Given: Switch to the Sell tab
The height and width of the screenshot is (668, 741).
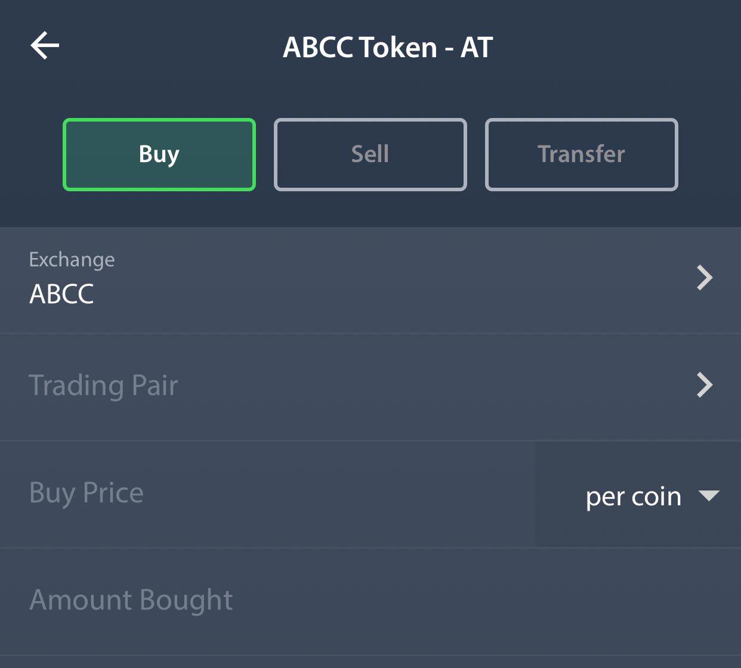Looking at the screenshot, I should [x=370, y=154].
